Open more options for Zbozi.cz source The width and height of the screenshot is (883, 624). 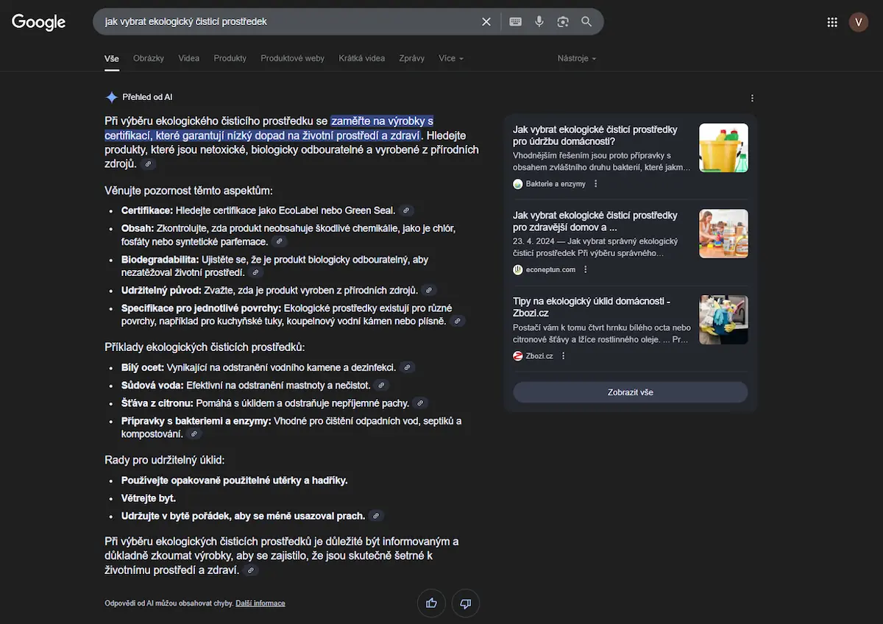(x=564, y=356)
